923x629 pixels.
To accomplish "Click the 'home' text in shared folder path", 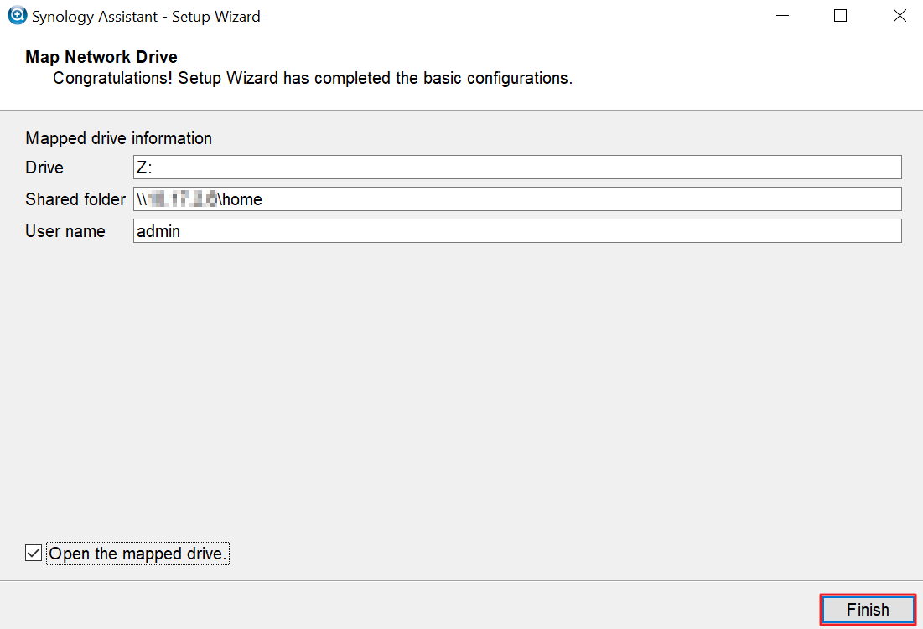I will click(x=242, y=199).
